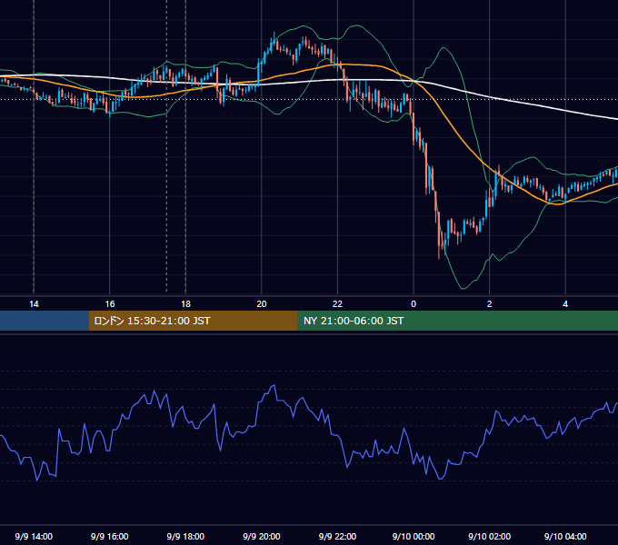The height and width of the screenshot is (545, 618).
Task: Click the blue session bar before London
Action: [x=45, y=321]
